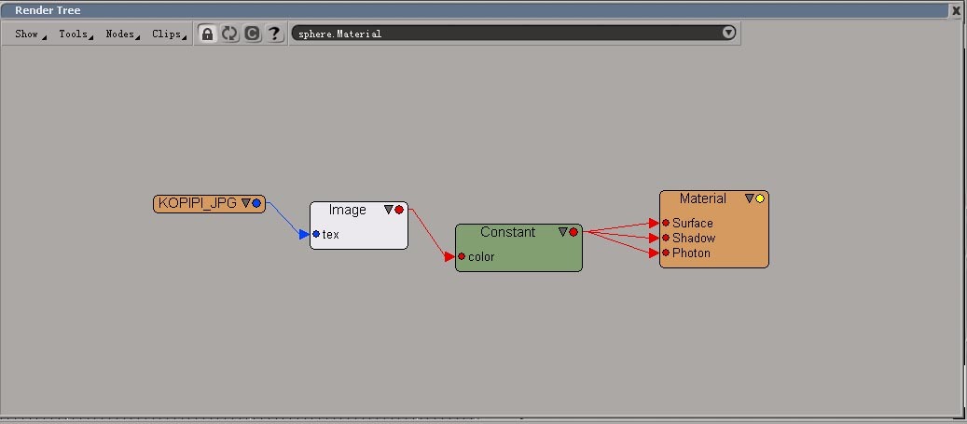967x424 pixels.
Task: Click the Render Tree title bar
Action: click(x=475, y=10)
